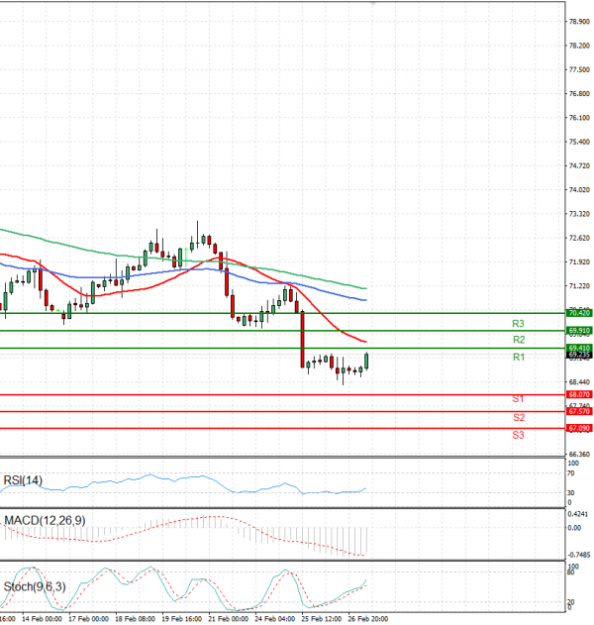The width and height of the screenshot is (594, 625).
Task: Select the S1 support label
Action: pos(518,398)
